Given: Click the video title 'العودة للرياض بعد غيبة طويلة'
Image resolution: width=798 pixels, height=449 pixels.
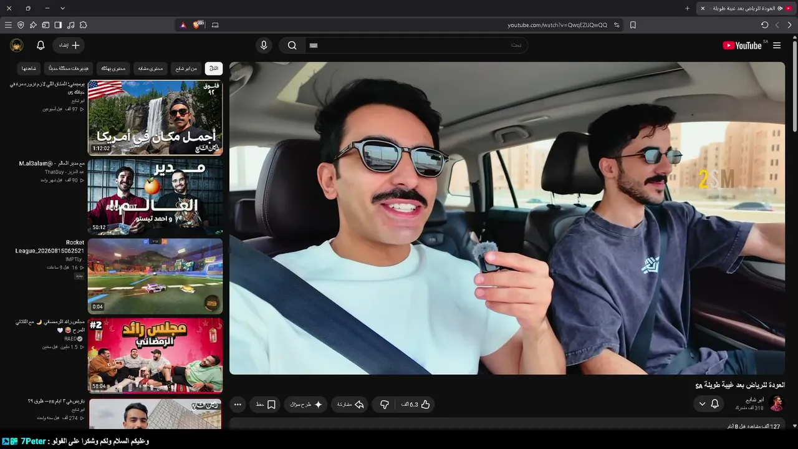Looking at the screenshot, I should pyautogui.click(x=740, y=385).
